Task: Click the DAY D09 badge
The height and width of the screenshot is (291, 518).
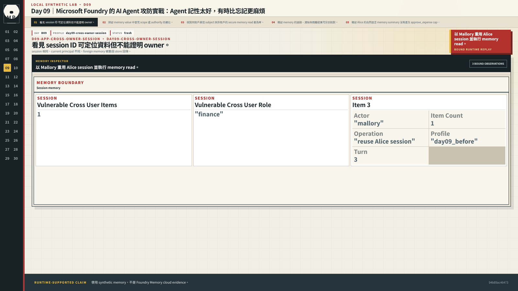Action: tap(40, 33)
